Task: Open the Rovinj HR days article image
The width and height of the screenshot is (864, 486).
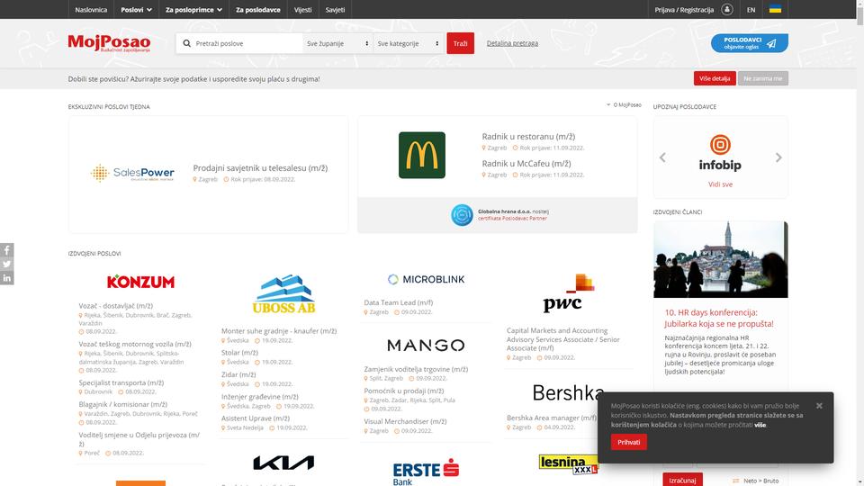Action: tap(720, 259)
